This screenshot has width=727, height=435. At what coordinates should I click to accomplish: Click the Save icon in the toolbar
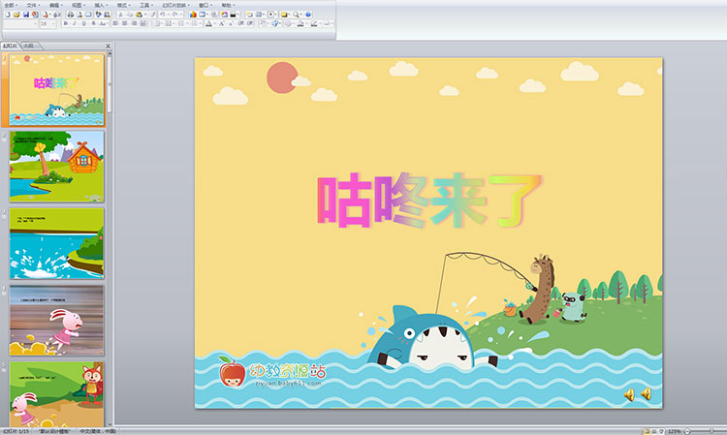(26, 15)
